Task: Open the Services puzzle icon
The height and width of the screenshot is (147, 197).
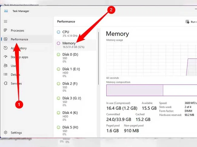Action: tap(5, 83)
